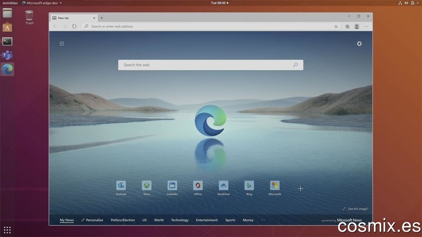This screenshot has width=422, height=237.
Task: Open Microsoft Teams from the dock
Action: [7, 55]
